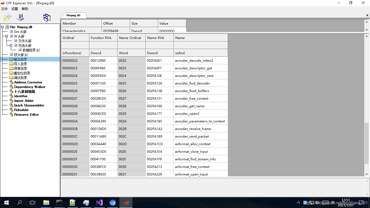Select Nt 头部 tree item

[x=19, y=36]
